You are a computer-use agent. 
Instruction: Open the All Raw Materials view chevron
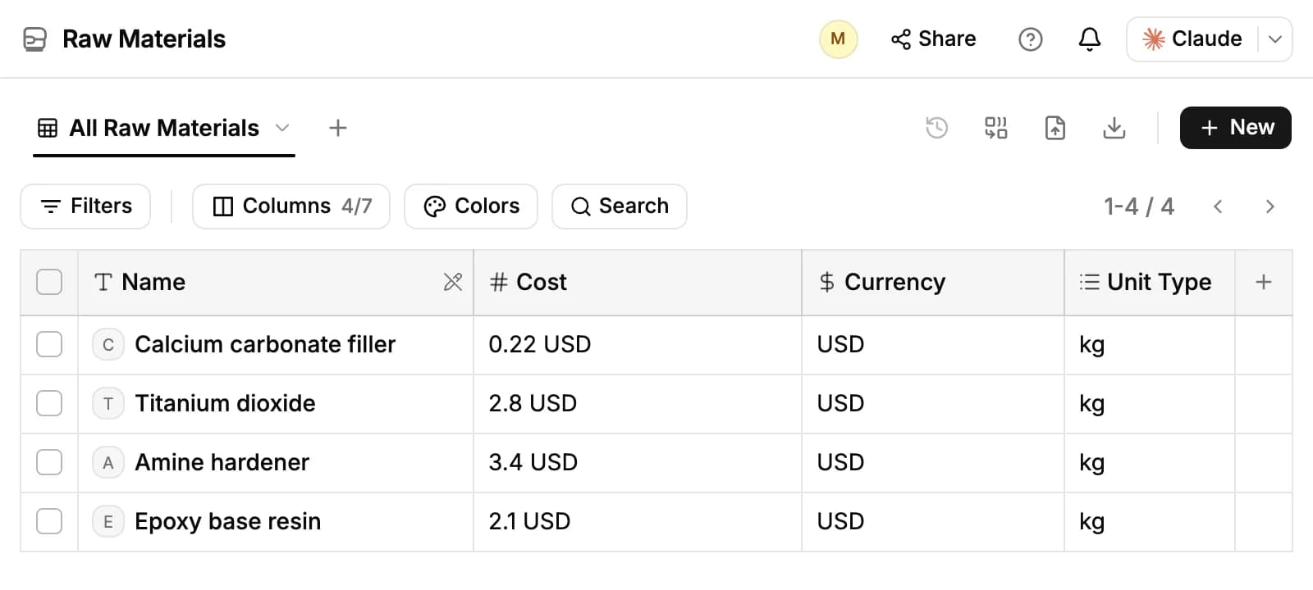pyautogui.click(x=282, y=128)
